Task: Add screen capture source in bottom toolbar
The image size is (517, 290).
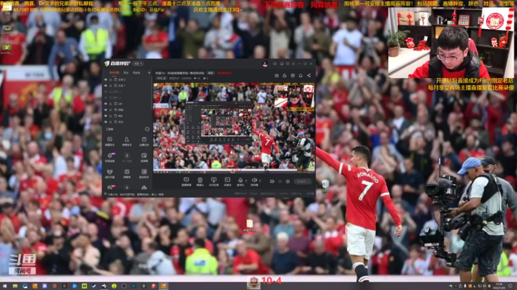Action: coord(186,180)
